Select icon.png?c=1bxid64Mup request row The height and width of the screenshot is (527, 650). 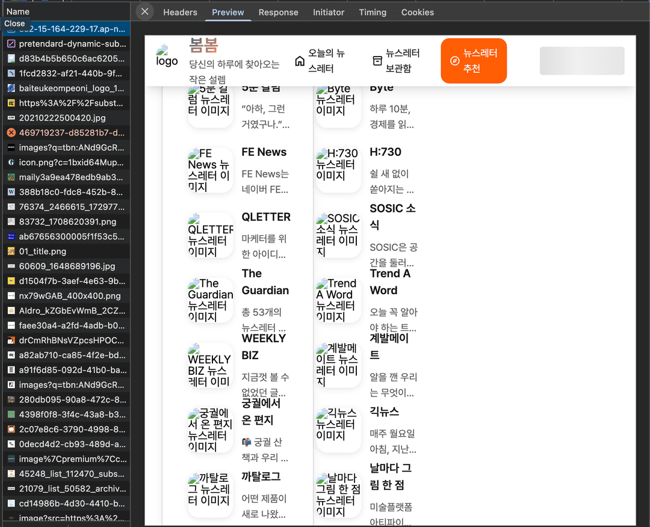coord(66,162)
